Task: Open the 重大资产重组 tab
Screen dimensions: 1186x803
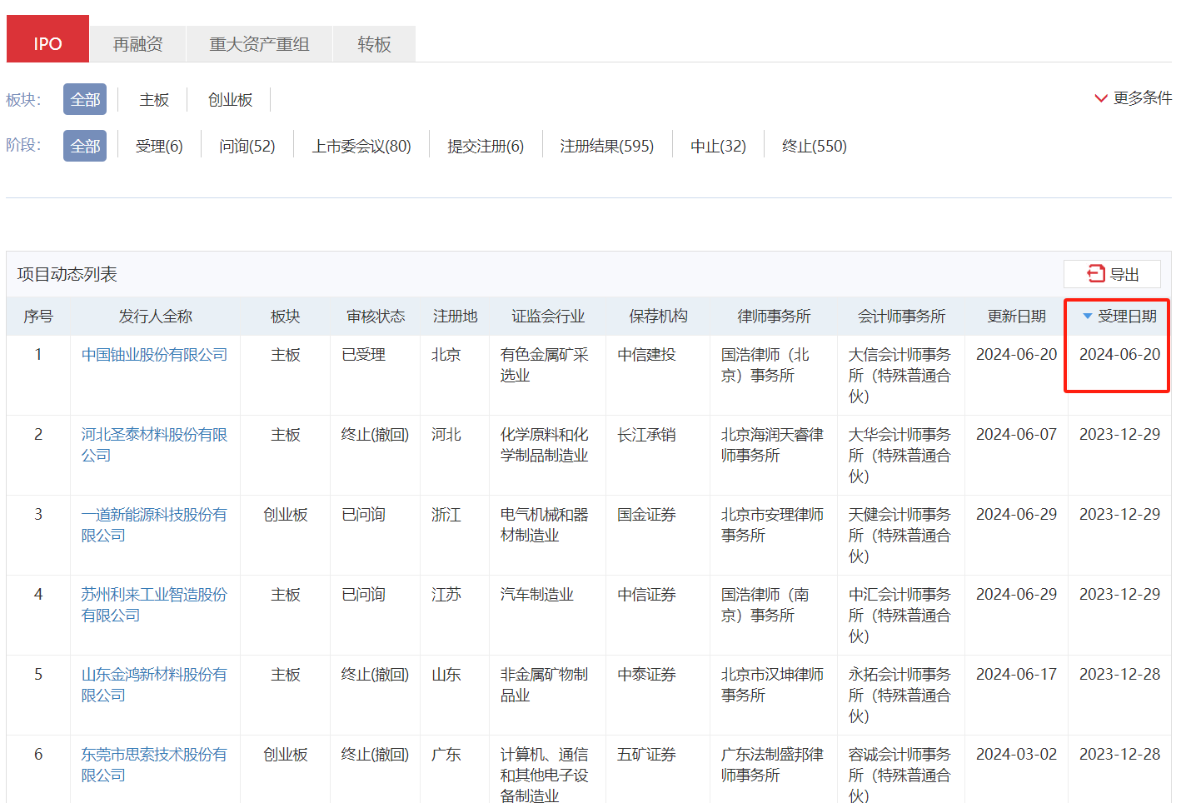Action: 259,44
